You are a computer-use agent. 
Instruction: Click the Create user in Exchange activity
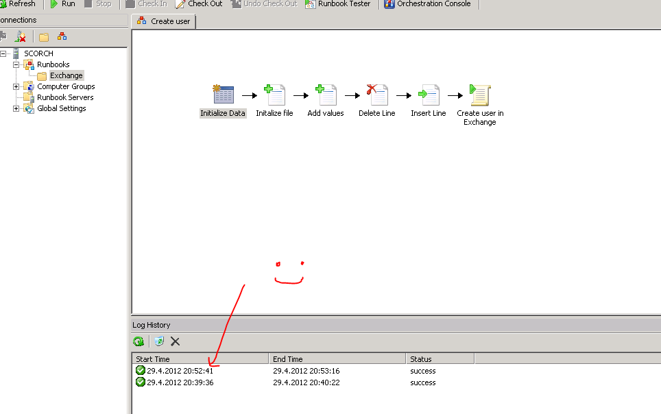[x=480, y=95]
